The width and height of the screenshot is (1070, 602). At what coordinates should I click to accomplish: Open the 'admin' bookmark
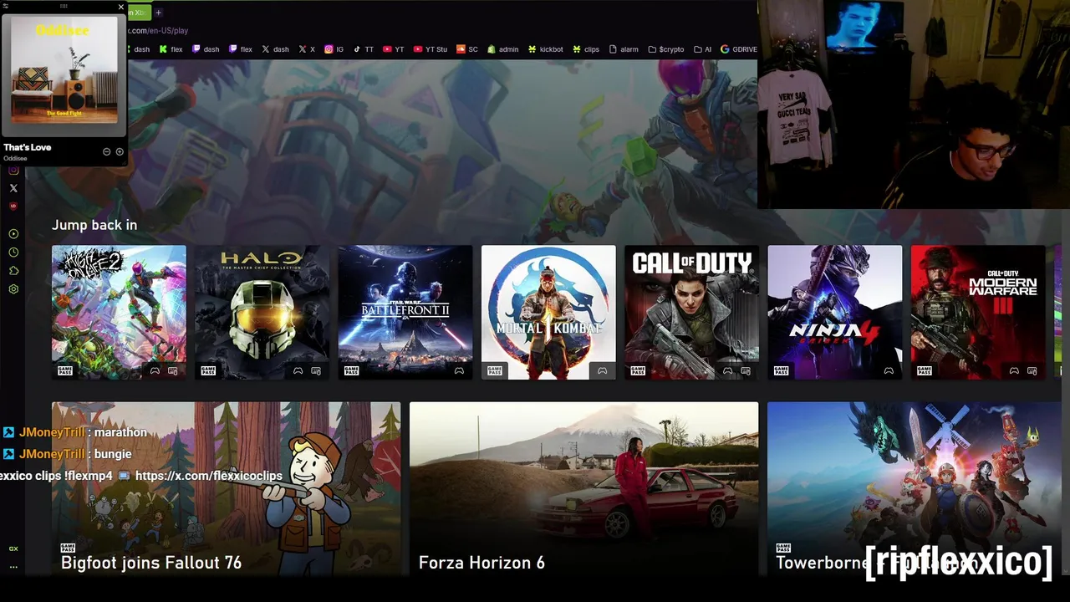(x=503, y=49)
